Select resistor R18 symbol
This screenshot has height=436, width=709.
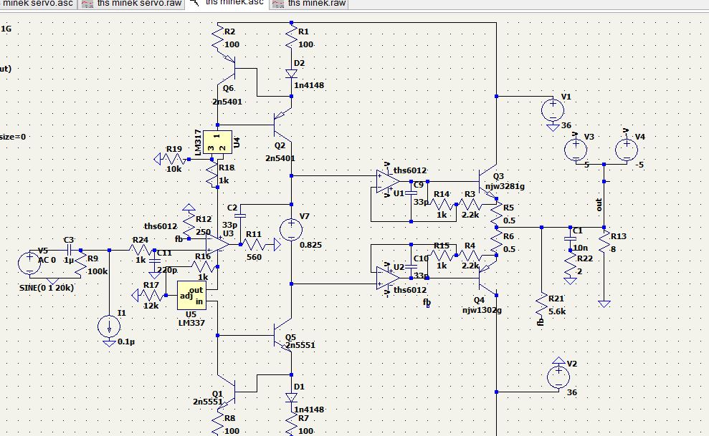pos(212,174)
